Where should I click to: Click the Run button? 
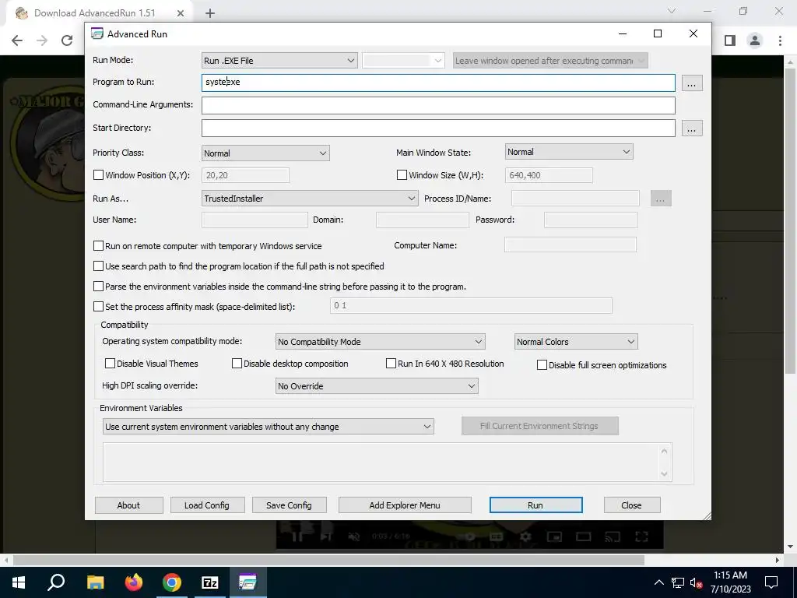[535, 505]
